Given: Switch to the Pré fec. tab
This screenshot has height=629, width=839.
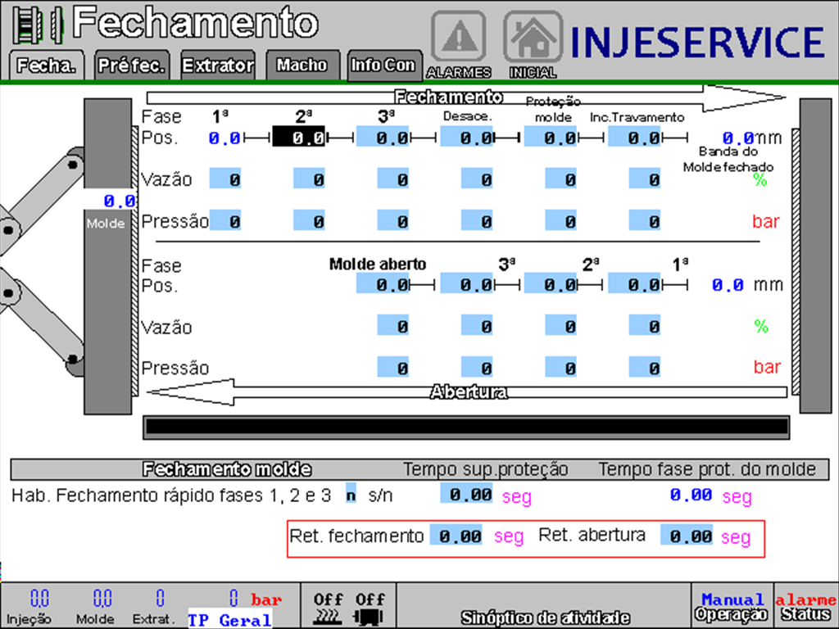Looking at the screenshot, I should (130, 64).
